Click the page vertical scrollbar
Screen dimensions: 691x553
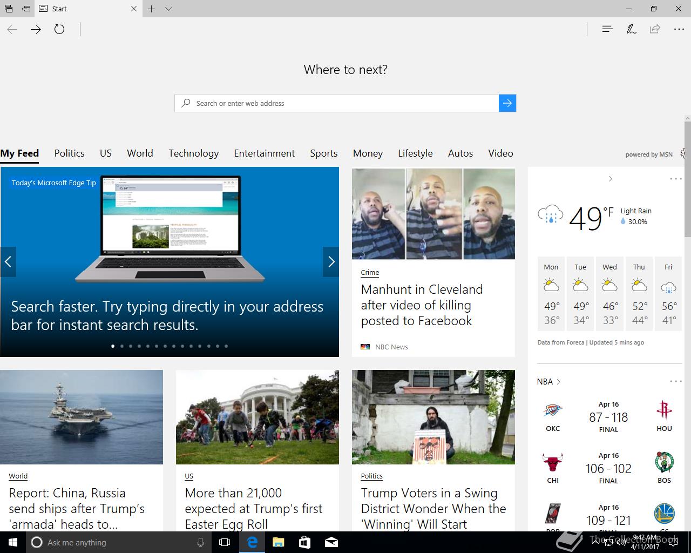pyautogui.click(x=688, y=179)
